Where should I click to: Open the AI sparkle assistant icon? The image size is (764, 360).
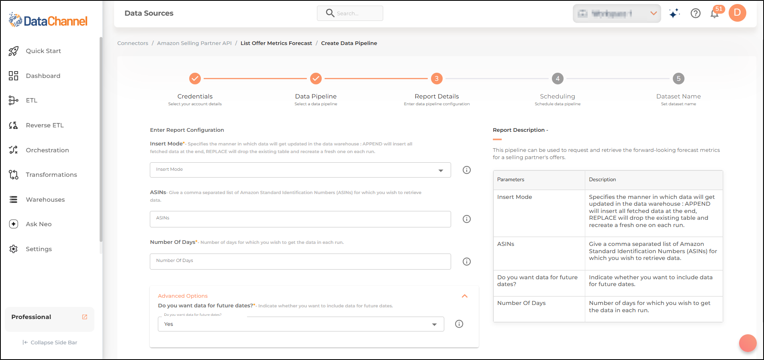[x=674, y=13]
